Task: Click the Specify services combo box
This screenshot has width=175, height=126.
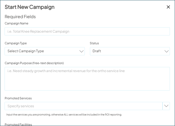Action: (83, 106)
